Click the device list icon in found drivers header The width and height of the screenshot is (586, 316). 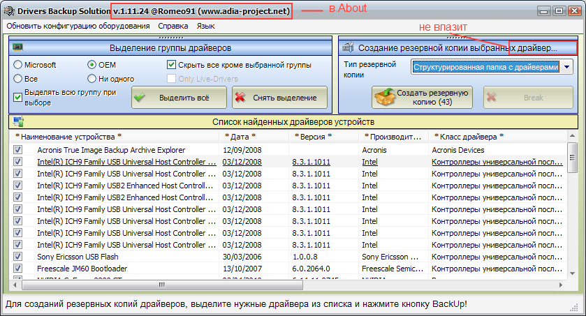(x=18, y=122)
